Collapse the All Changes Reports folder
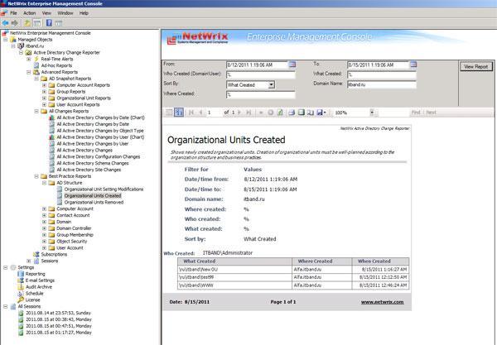The height and width of the screenshot is (345, 497). pyautogui.click(x=36, y=110)
